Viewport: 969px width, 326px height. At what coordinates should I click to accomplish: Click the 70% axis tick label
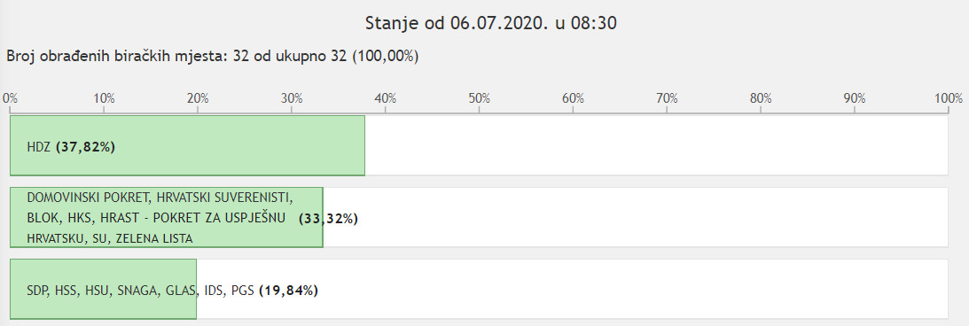pos(668,97)
